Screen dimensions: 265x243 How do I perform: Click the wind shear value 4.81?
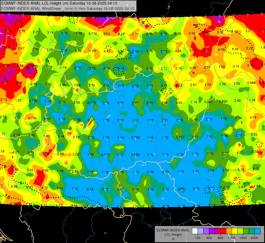[164, 86]
